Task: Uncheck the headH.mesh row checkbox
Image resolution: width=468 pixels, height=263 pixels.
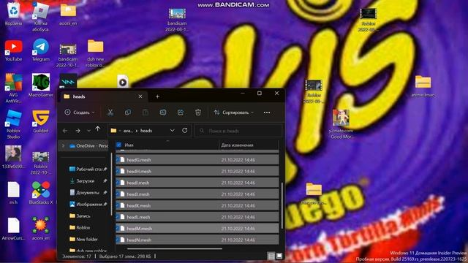Action: pyautogui.click(x=118, y=171)
